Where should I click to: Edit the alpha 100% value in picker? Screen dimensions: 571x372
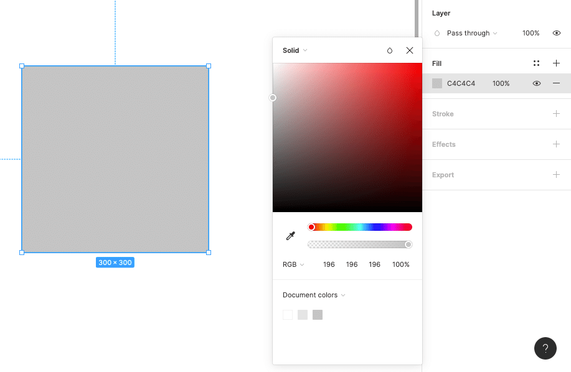click(400, 264)
